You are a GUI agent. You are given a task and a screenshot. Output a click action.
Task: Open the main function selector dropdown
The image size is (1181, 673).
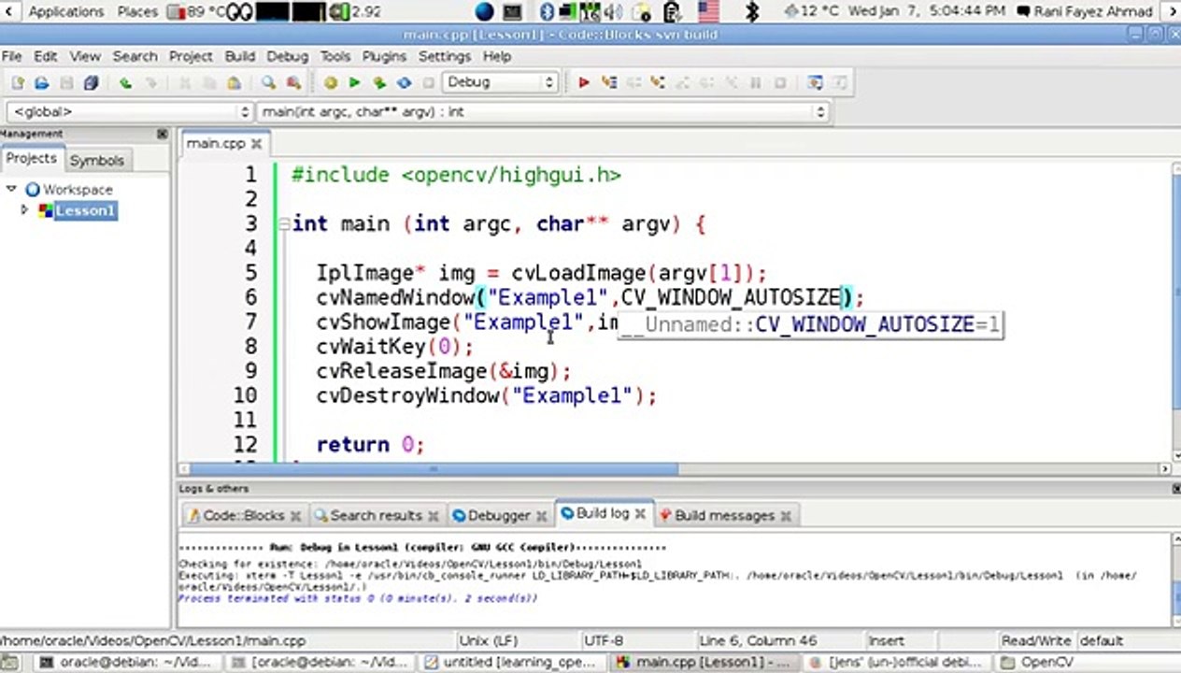tap(543, 112)
